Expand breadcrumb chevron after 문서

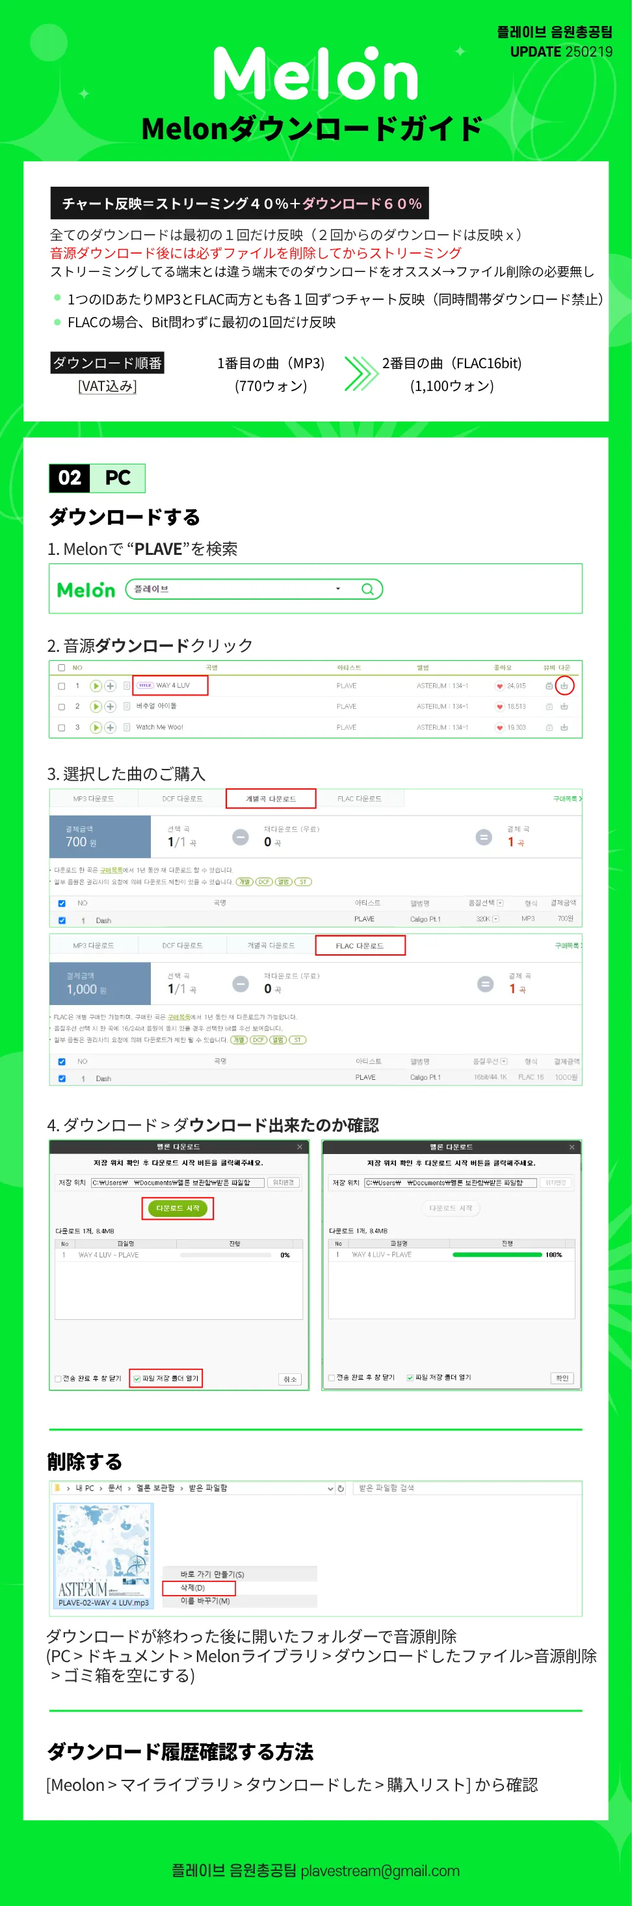pos(129,1488)
